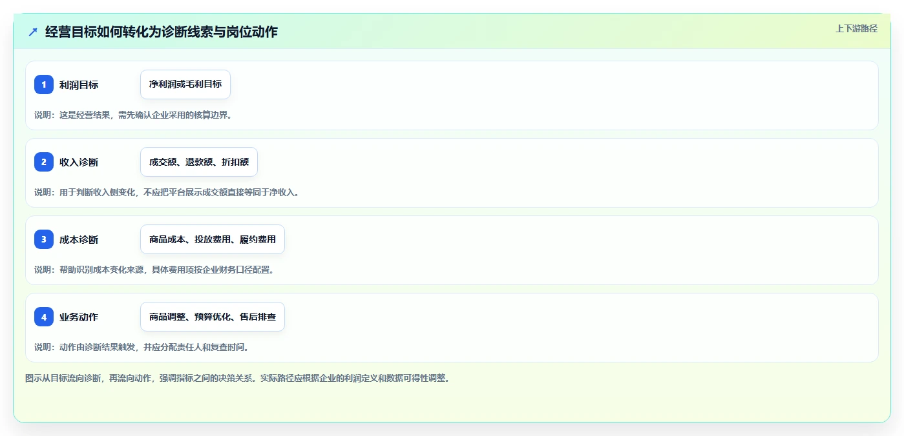Click the 成本诊断 step label
The height and width of the screenshot is (436, 904).
coord(79,239)
